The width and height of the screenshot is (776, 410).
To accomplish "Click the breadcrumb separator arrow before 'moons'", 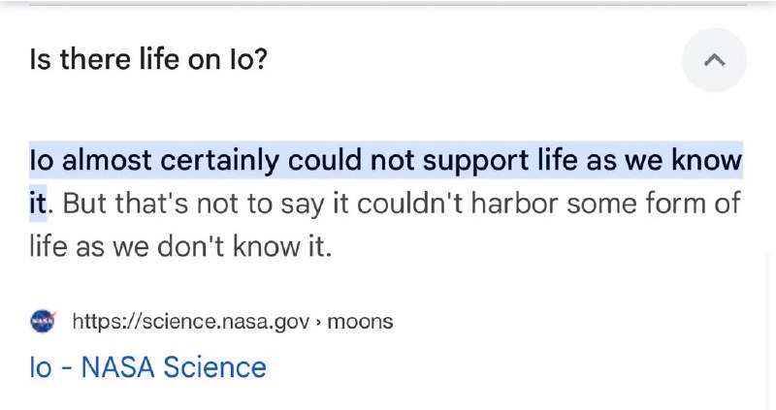I will tap(318, 322).
